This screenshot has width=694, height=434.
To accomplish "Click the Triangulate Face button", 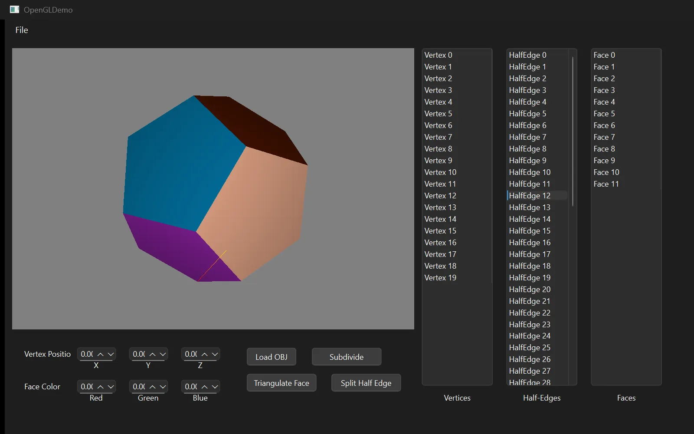I will tap(282, 383).
